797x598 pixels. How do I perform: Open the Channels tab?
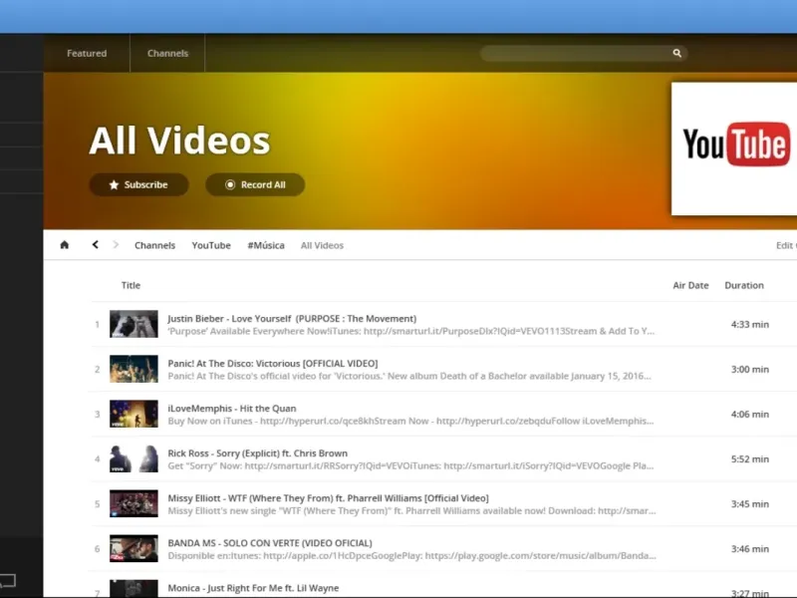click(167, 53)
